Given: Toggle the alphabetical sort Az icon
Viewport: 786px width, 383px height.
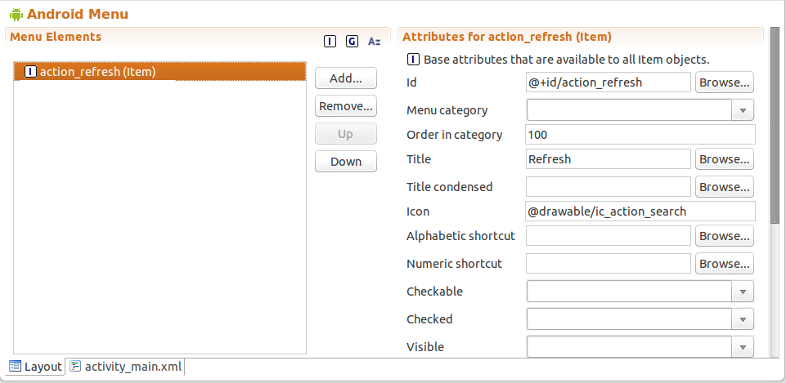Looking at the screenshot, I should pos(375,42).
